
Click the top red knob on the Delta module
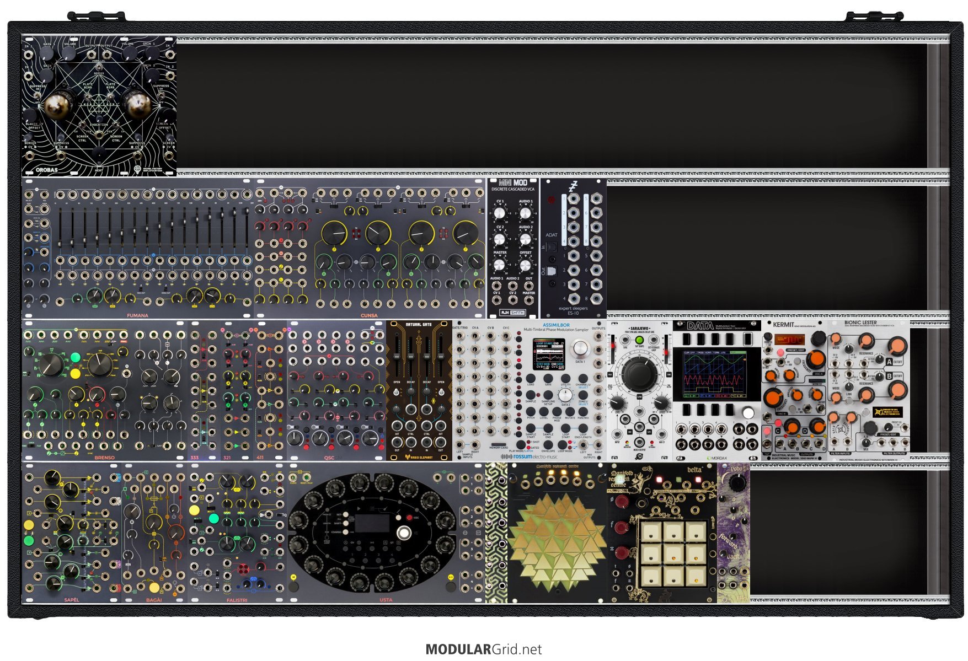click(x=622, y=502)
